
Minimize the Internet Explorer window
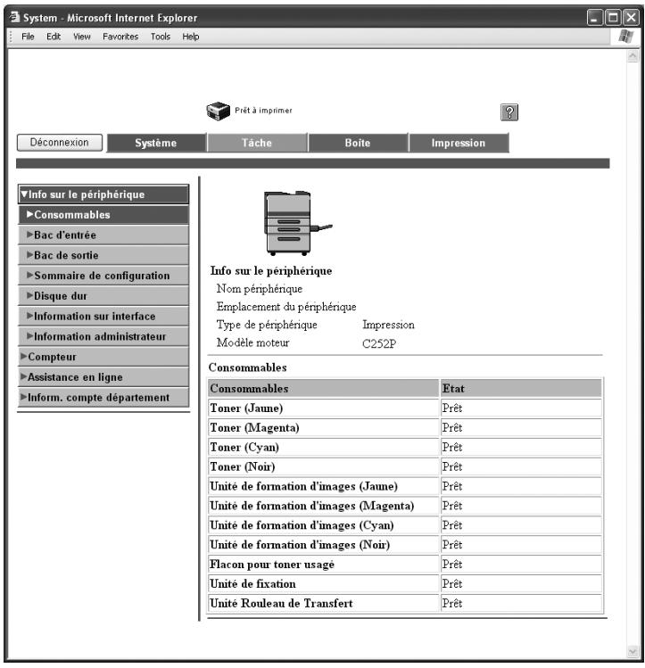595,18
